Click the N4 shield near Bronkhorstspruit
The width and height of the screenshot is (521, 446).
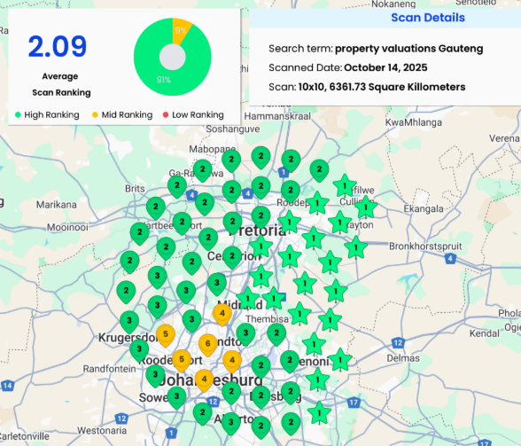[x=450, y=258]
